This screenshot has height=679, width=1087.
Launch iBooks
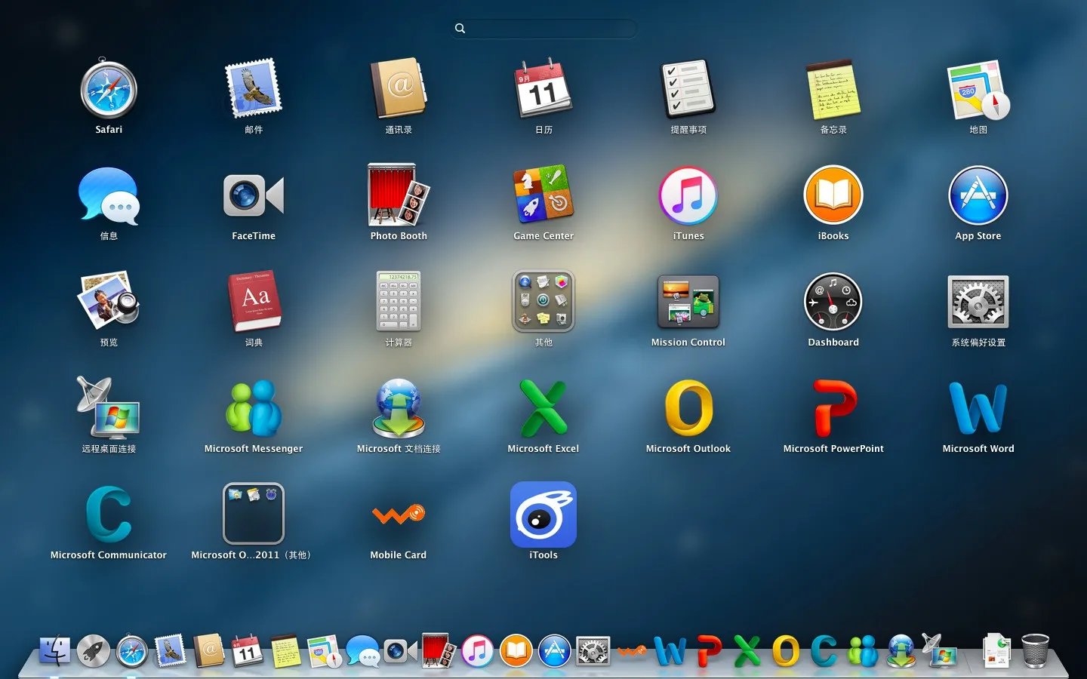(833, 197)
